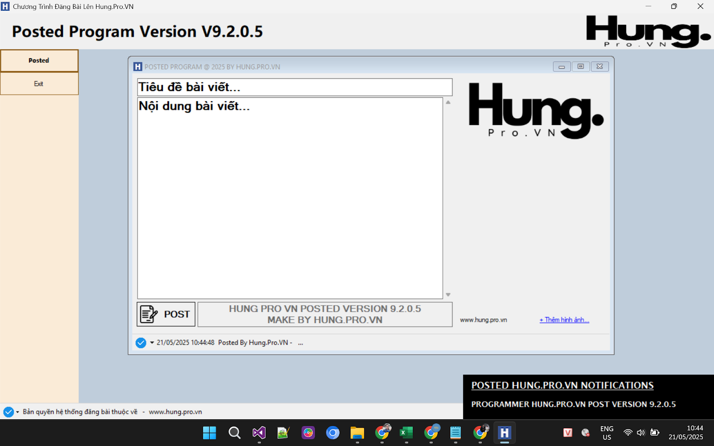Open File Explorer from the taskbar

click(357, 433)
